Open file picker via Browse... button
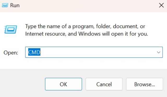167x97 pixels. coord(145,84)
